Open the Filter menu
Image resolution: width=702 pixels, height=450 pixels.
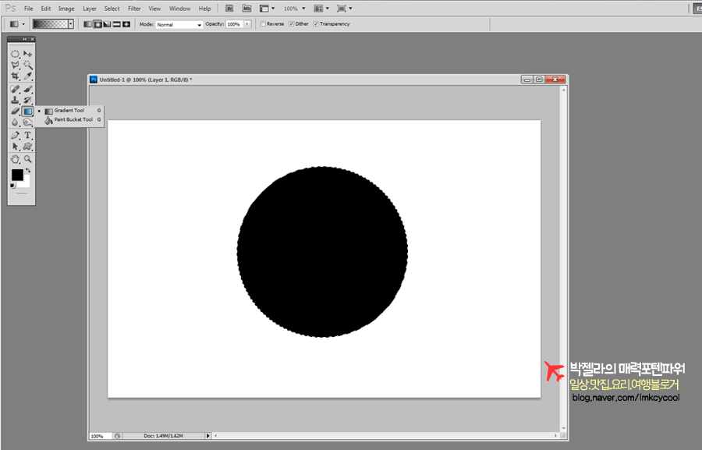coord(134,9)
